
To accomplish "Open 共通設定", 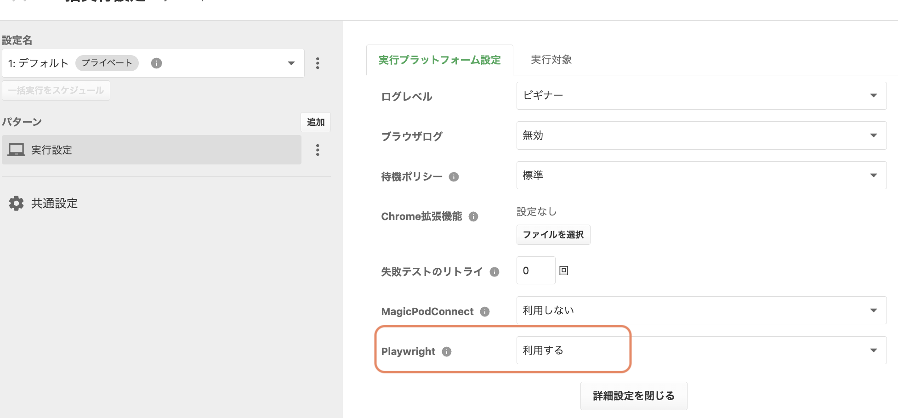I will (x=55, y=203).
